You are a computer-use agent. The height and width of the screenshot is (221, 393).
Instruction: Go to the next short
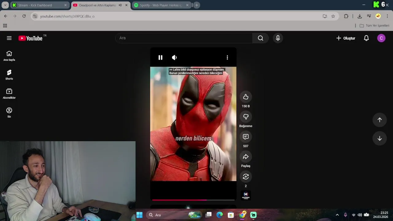[x=379, y=138]
